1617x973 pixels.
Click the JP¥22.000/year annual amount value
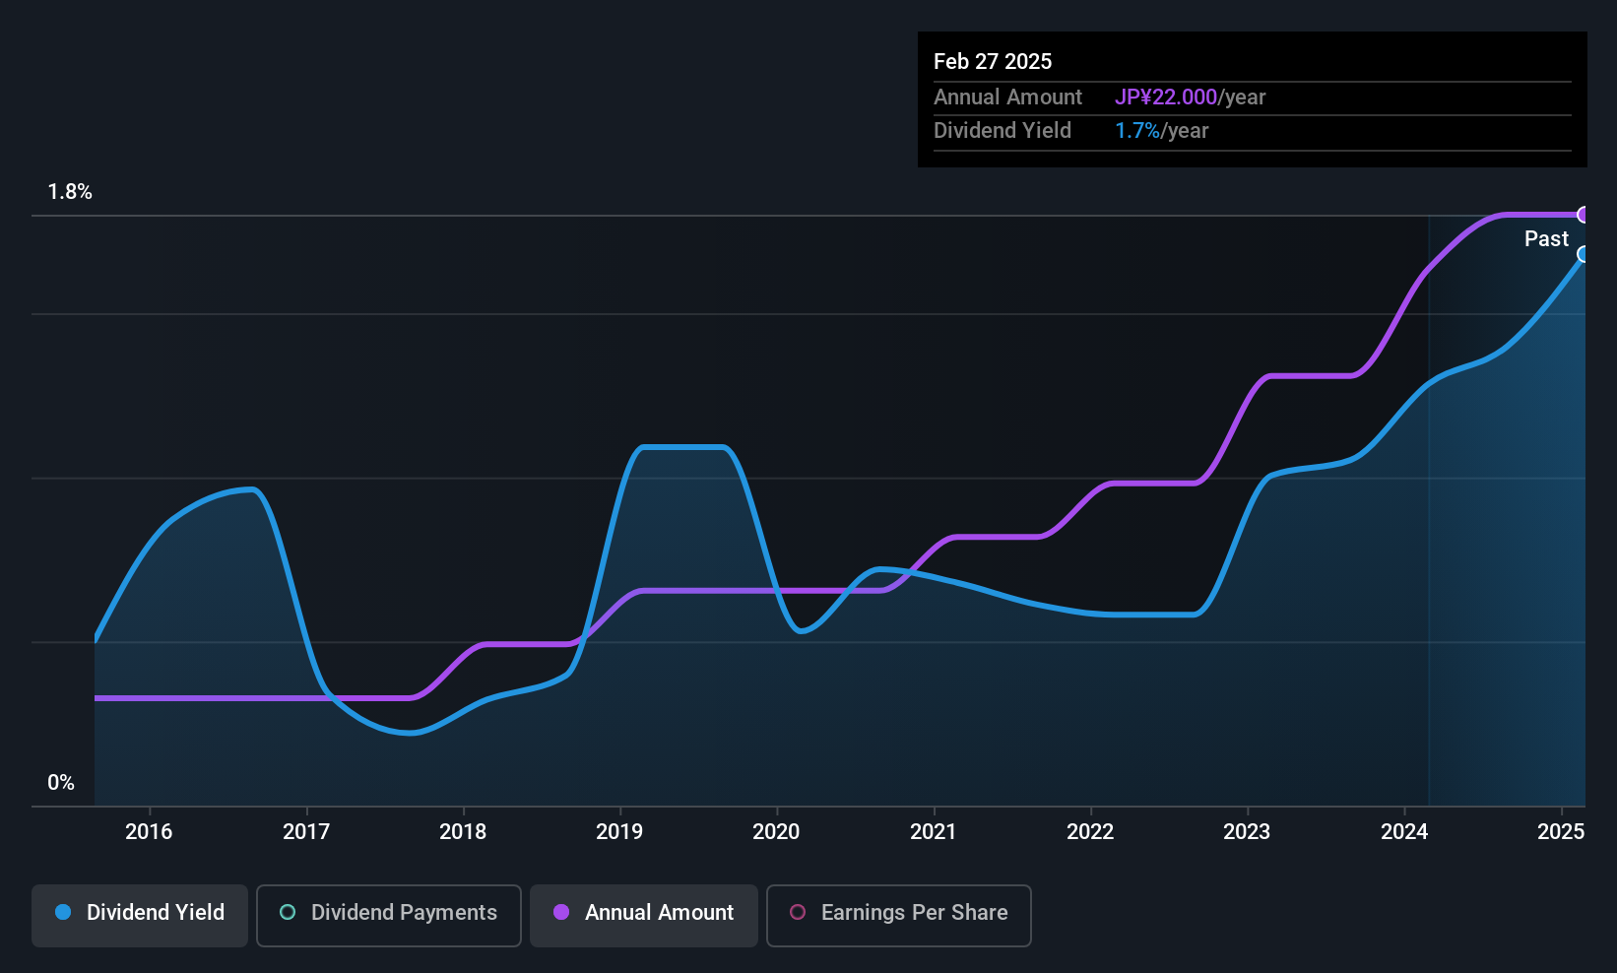(x=1190, y=97)
